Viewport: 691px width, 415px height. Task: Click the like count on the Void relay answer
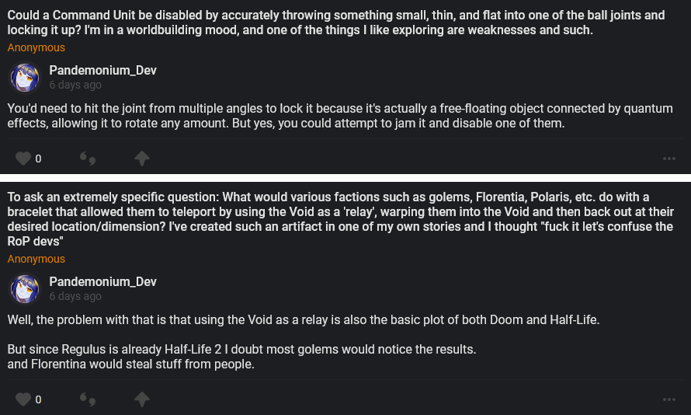tap(38, 399)
